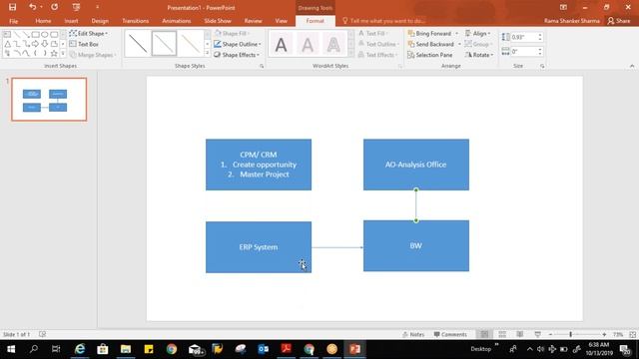Select the BW box

point(416,246)
